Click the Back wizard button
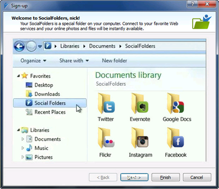This screenshot has width=219, height=189. 103,177
